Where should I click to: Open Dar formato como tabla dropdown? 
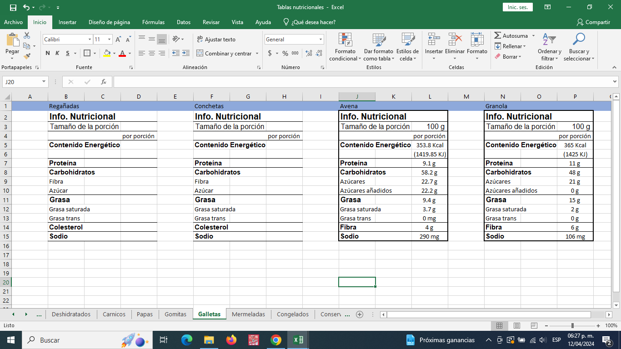378,47
